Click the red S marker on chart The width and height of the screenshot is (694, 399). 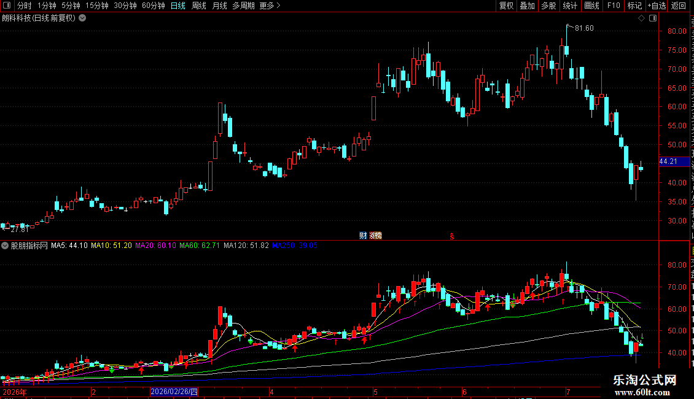tap(452, 237)
